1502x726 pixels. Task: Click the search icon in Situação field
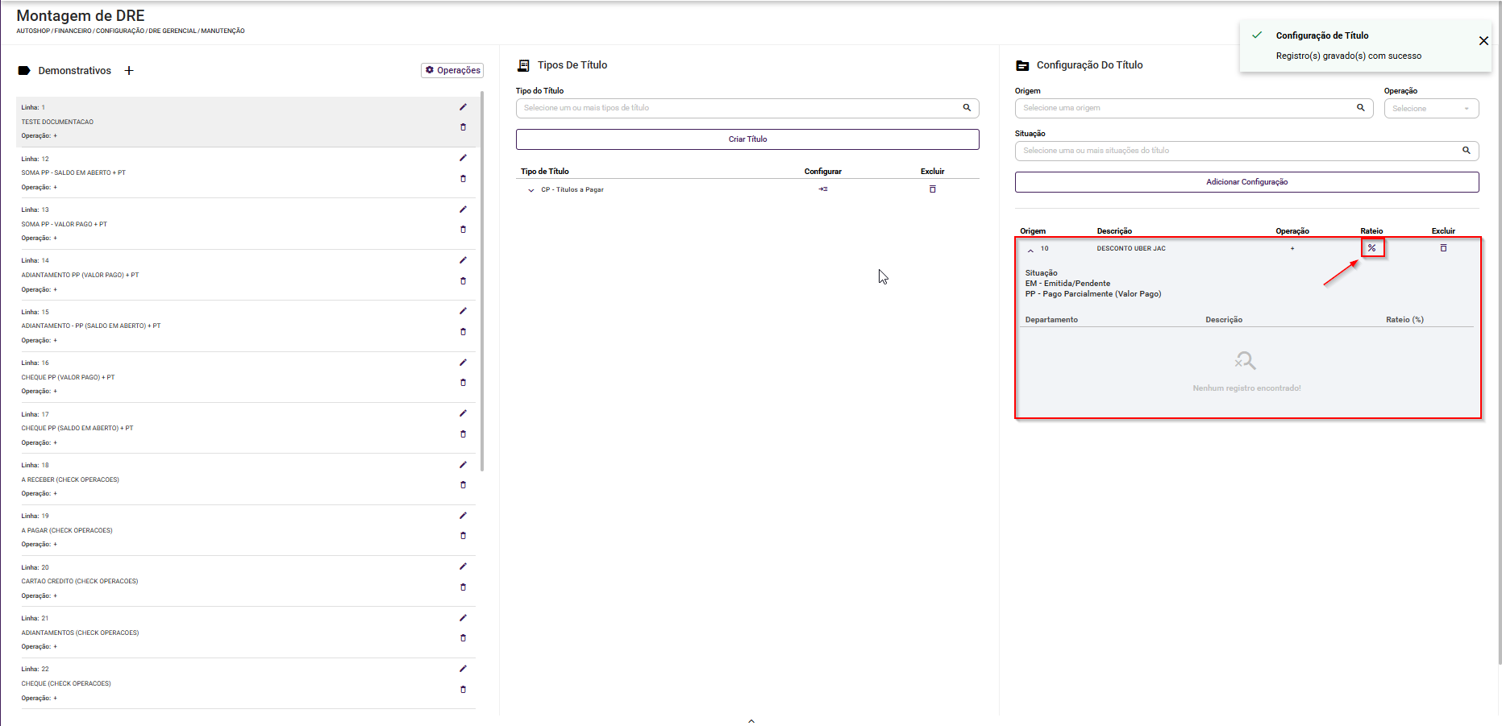click(1467, 151)
